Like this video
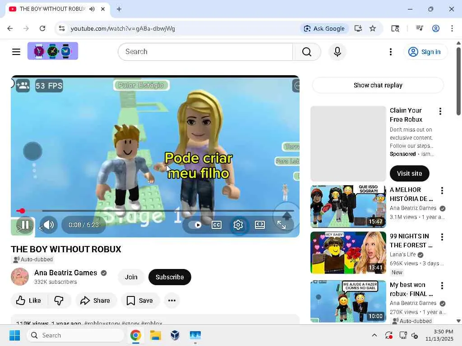The height and width of the screenshot is (346, 462). pos(29,300)
